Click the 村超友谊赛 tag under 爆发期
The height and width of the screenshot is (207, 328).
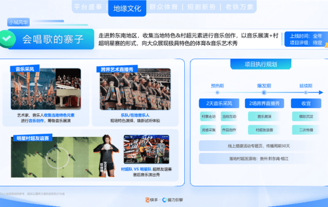pos(264,130)
